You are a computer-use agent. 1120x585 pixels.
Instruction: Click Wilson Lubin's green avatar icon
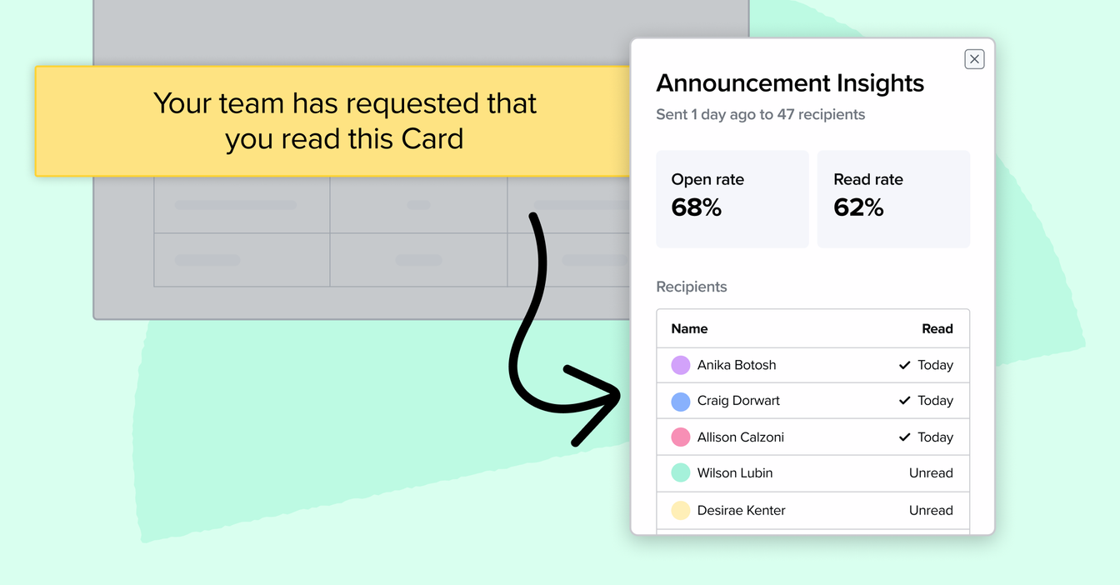(680, 473)
